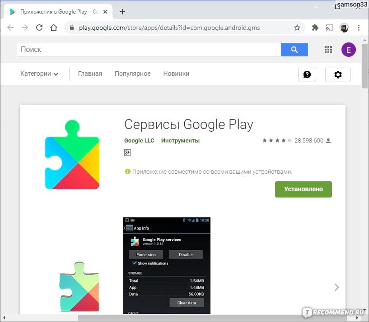The width and height of the screenshot is (369, 322).
Task: Open the Chrome profile avatar
Action: click(344, 28)
